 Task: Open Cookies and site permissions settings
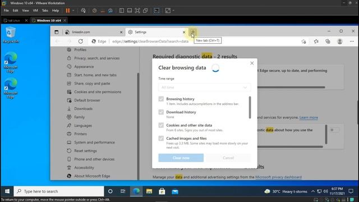(x=98, y=92)
